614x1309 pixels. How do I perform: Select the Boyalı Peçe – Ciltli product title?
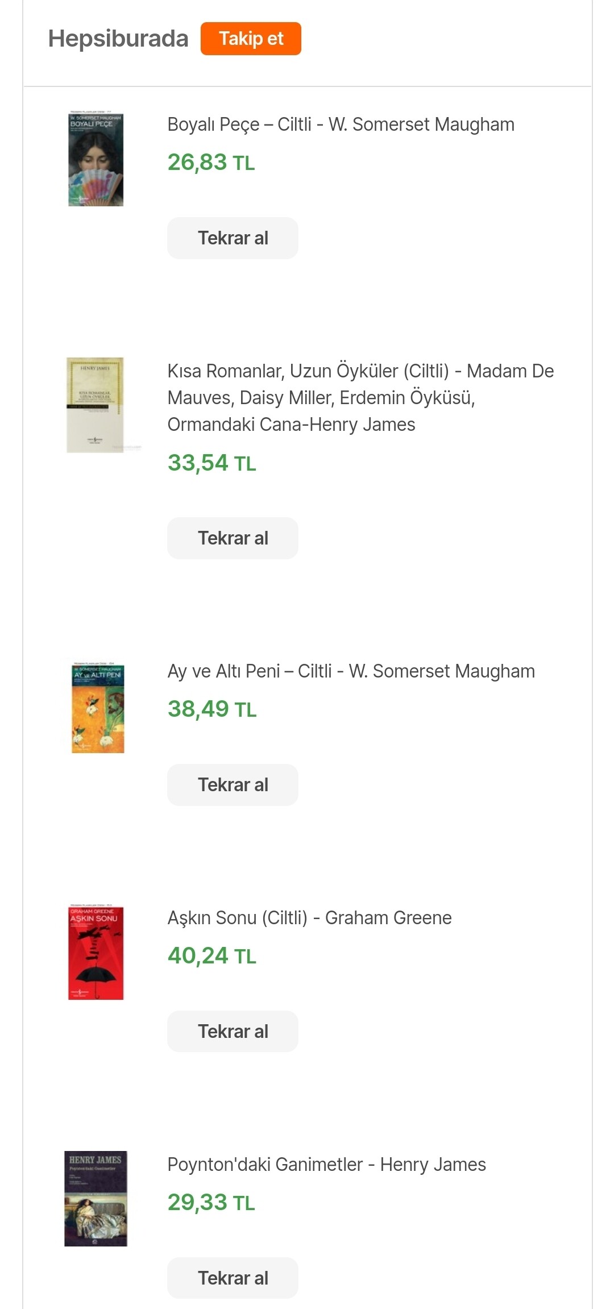tap(341, 124)
